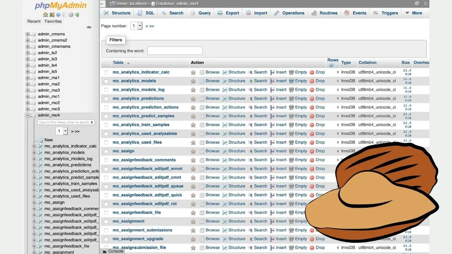
Task: Expand the admin_mo1 database node
Action: (x=27, y=97)
